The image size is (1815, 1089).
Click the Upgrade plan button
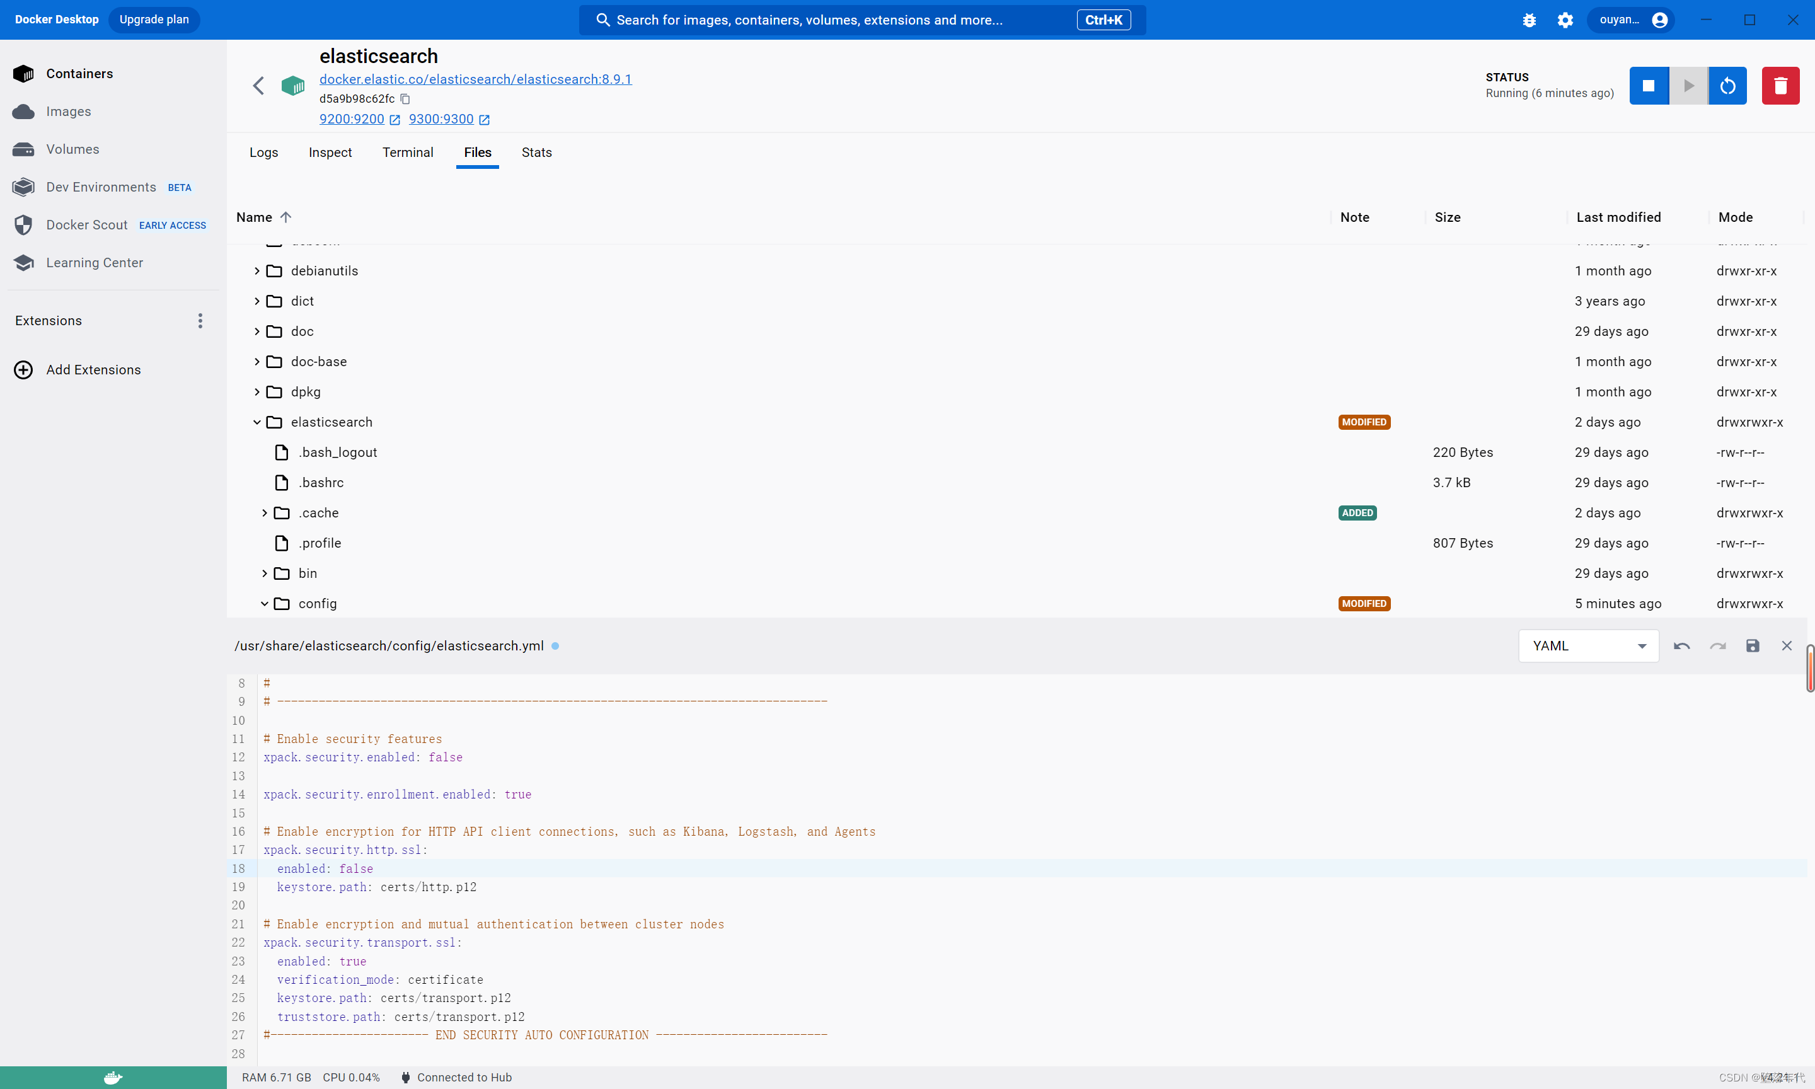[x=153, y=20]
